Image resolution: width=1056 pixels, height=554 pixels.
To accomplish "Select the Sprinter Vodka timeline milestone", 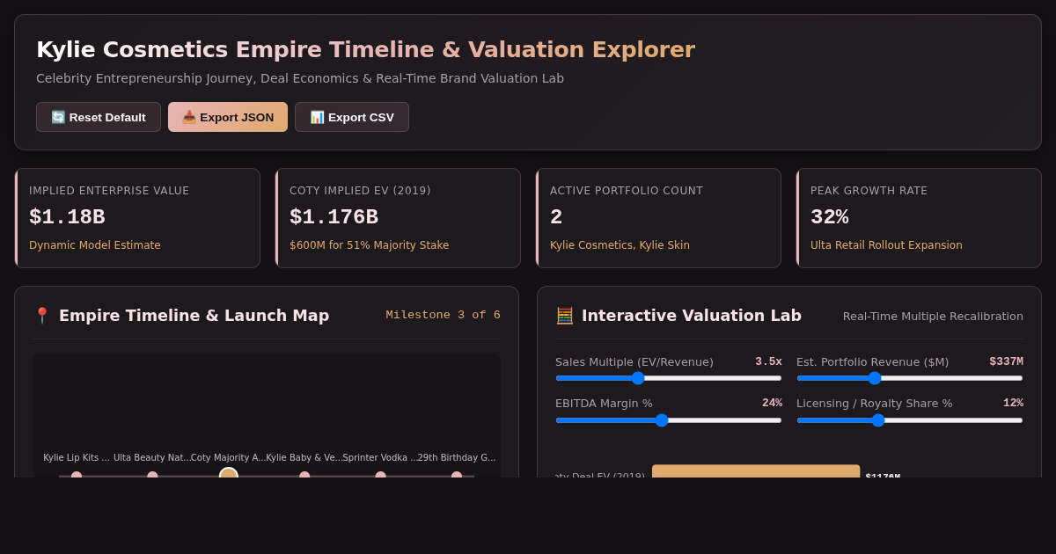I will [380, 475].
